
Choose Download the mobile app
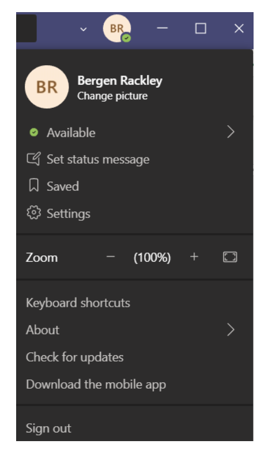96,385
